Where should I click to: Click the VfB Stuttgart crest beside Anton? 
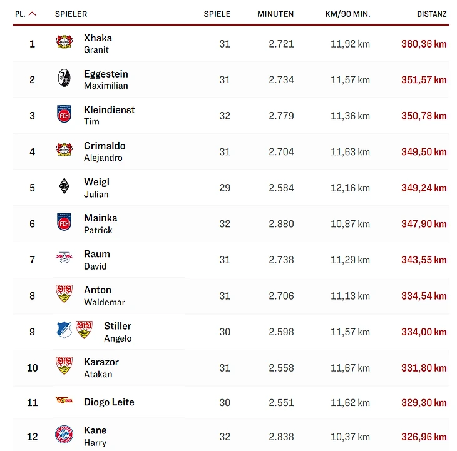pyautogui.click(x=64, y=295)
